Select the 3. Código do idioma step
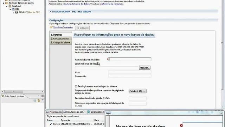Screen dimensions: 225x127 tap(61, 42)
